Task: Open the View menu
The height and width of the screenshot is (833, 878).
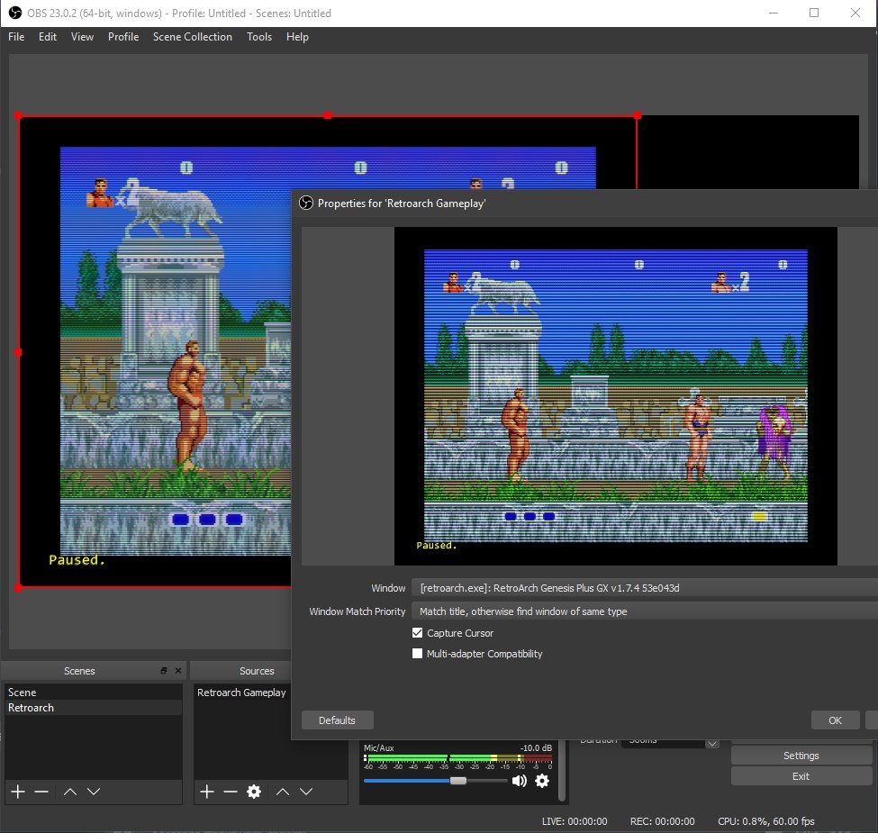Action: pos(82,37)
